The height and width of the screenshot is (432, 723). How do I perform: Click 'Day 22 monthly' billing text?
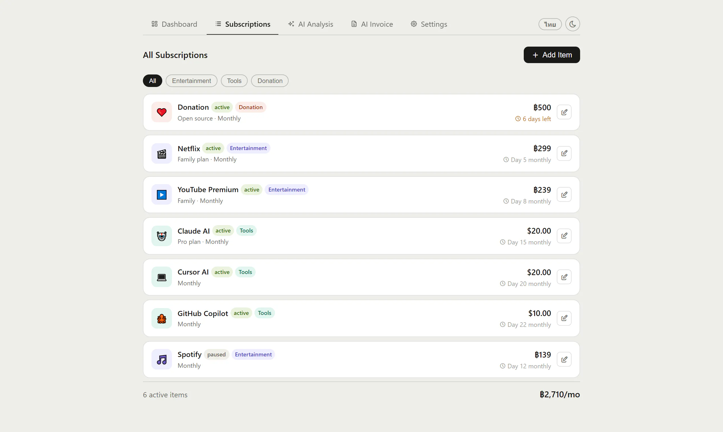(x=525, y=325)
